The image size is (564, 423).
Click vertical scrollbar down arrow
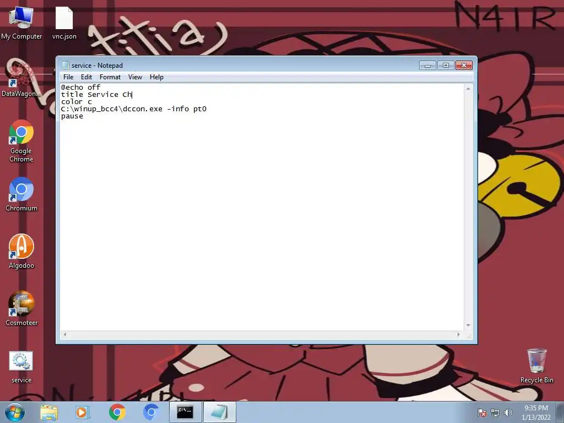(x=468, y=325)
